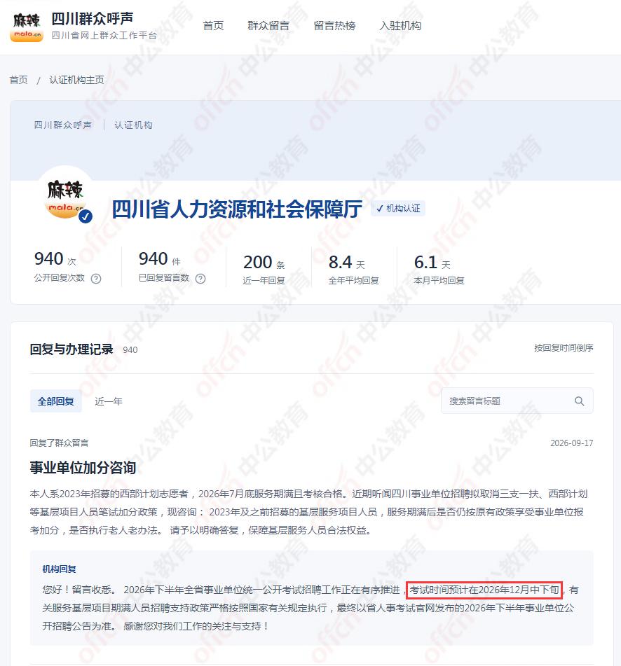Click the blue verified checkmark on avatar
The width and height of the screenshot is (621, 666).
tap(86, 216)
